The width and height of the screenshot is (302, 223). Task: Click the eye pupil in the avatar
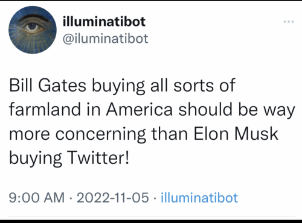point(31,26)
